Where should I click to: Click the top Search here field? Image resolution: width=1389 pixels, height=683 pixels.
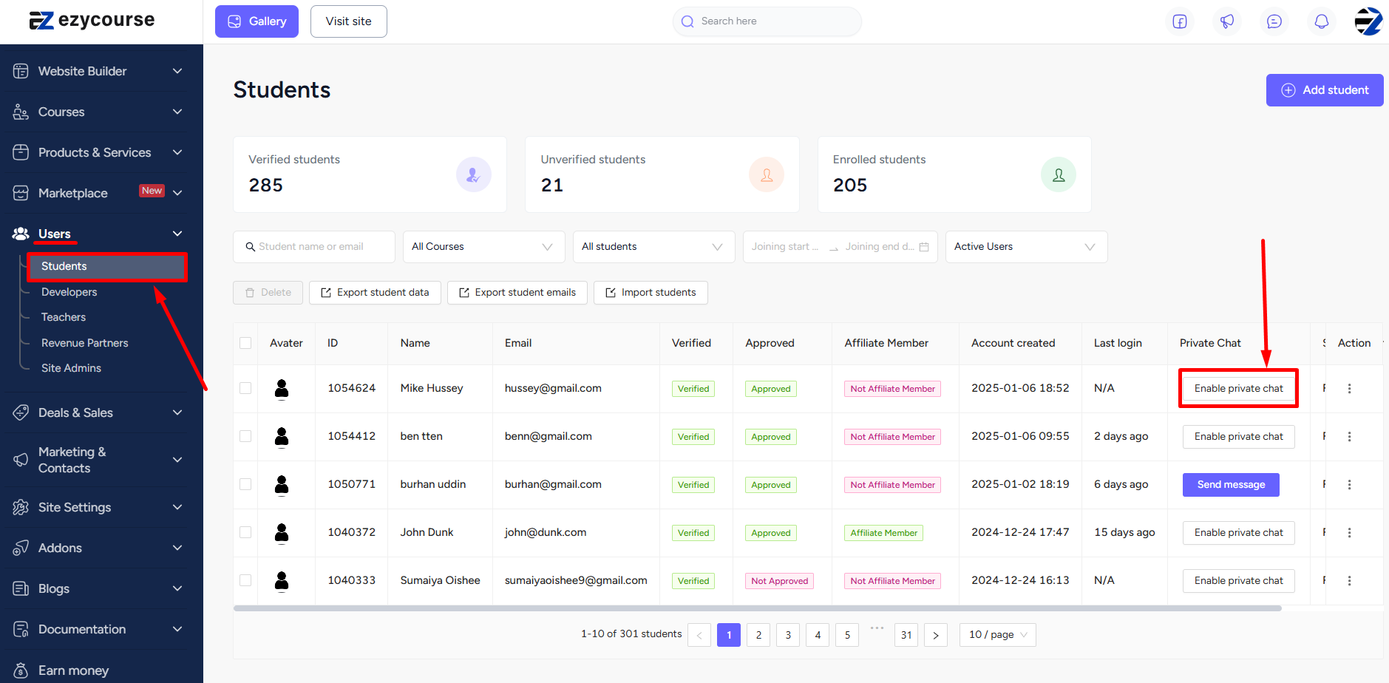click(767, 21)
